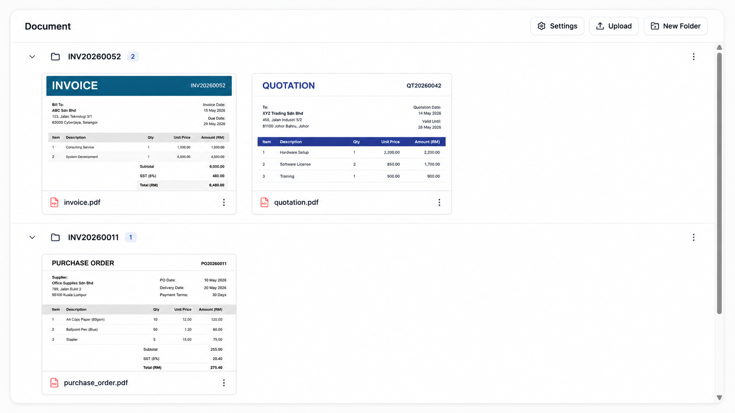The height and width of the screenshot is (413, 735).
Task: Click the INV20260052 folder name
Action: 95,57
